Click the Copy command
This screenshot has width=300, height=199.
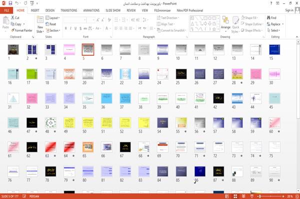click(16, 24)
